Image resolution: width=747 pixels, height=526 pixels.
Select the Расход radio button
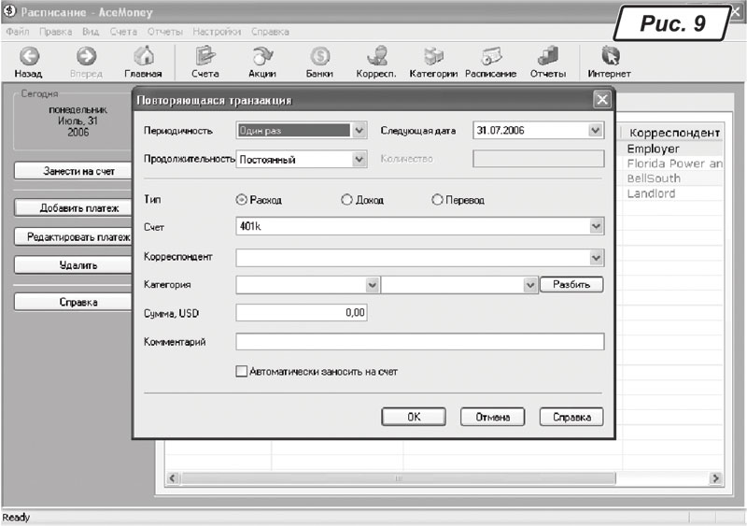tap(243, 200)
